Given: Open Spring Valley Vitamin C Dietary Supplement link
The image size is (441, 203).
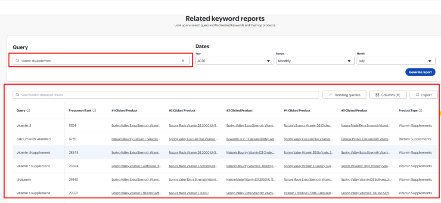Looking at the screenshot, I should coord(308,166).
